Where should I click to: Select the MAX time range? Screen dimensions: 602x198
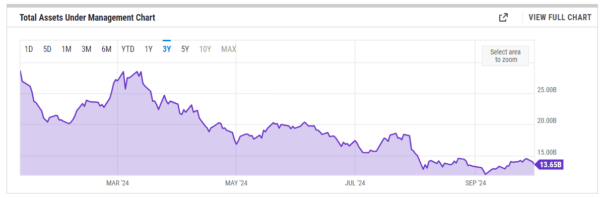228,49
